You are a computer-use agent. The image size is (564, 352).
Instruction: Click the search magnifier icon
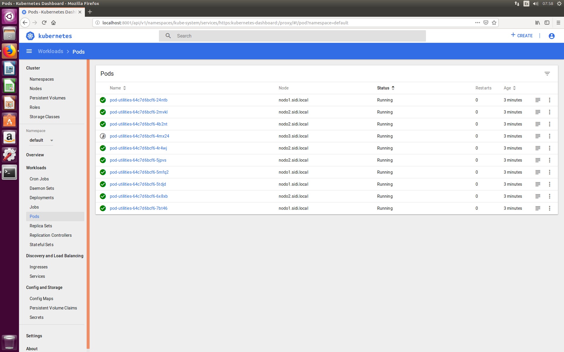pyautogui.click(x=168, y=35)
